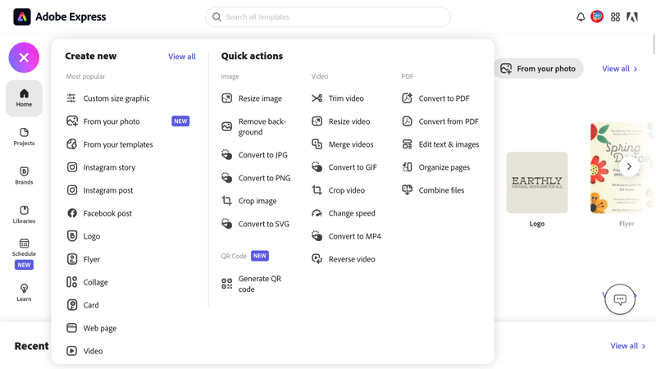Open Remove background quick action
The width and height of the screenshot is (656, 369).
(x=253, y=126)
